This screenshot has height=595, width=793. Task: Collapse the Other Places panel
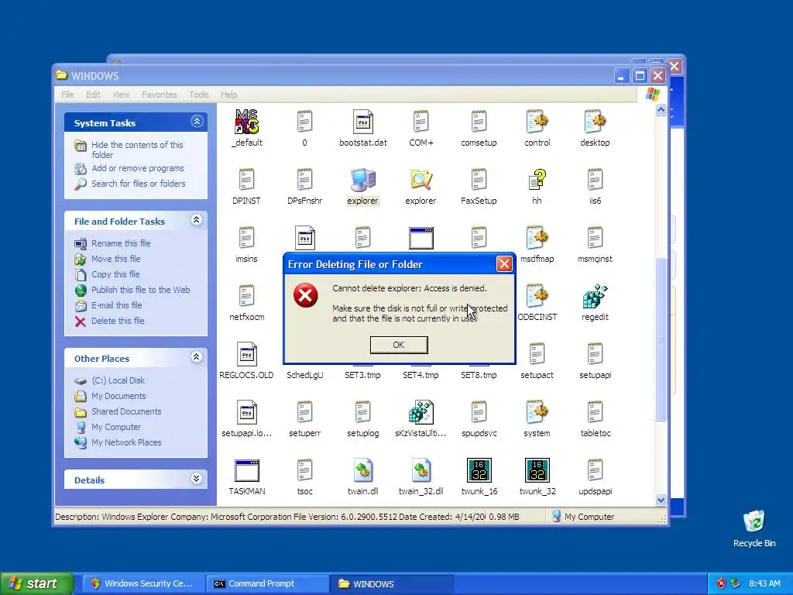tap(197, 357)
